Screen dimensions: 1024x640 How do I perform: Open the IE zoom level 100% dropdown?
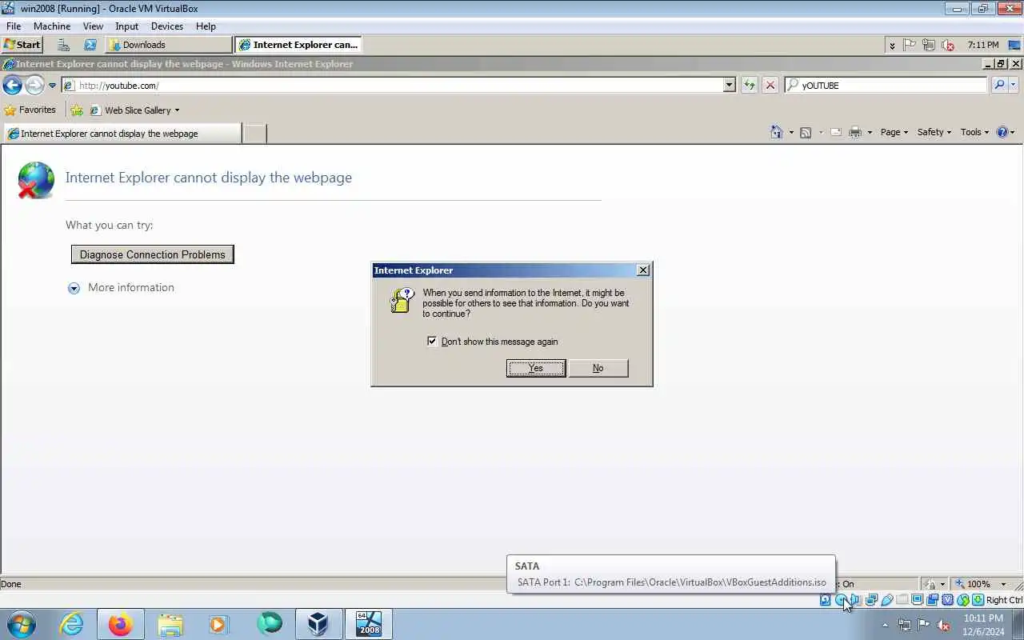pyautogui.click(x=1003, y=584)
